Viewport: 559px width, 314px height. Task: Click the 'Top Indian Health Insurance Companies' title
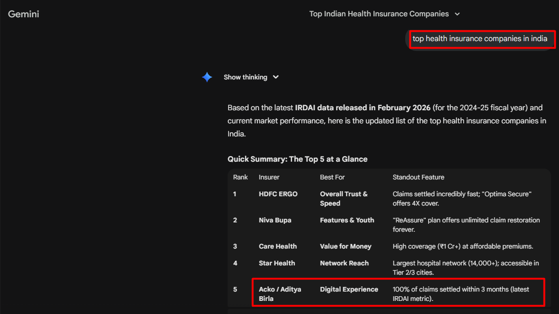pyautogui.click(x=379, y=14)
